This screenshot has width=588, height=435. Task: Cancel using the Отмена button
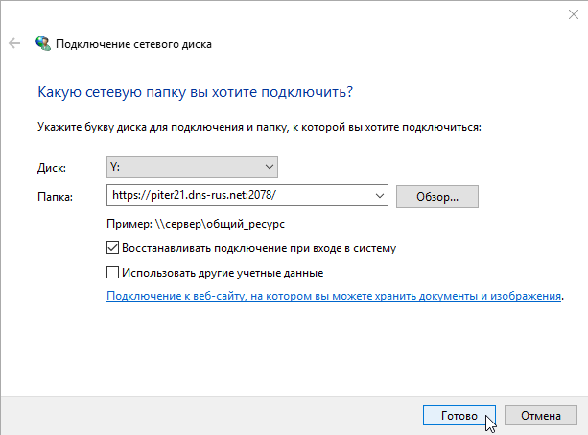coord(540,417)
